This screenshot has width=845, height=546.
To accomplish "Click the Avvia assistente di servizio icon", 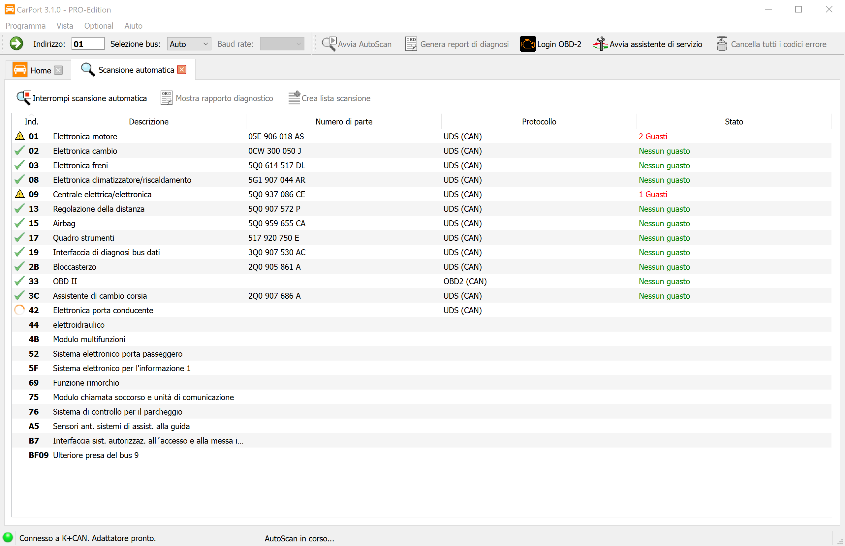I will pos(600,44).
